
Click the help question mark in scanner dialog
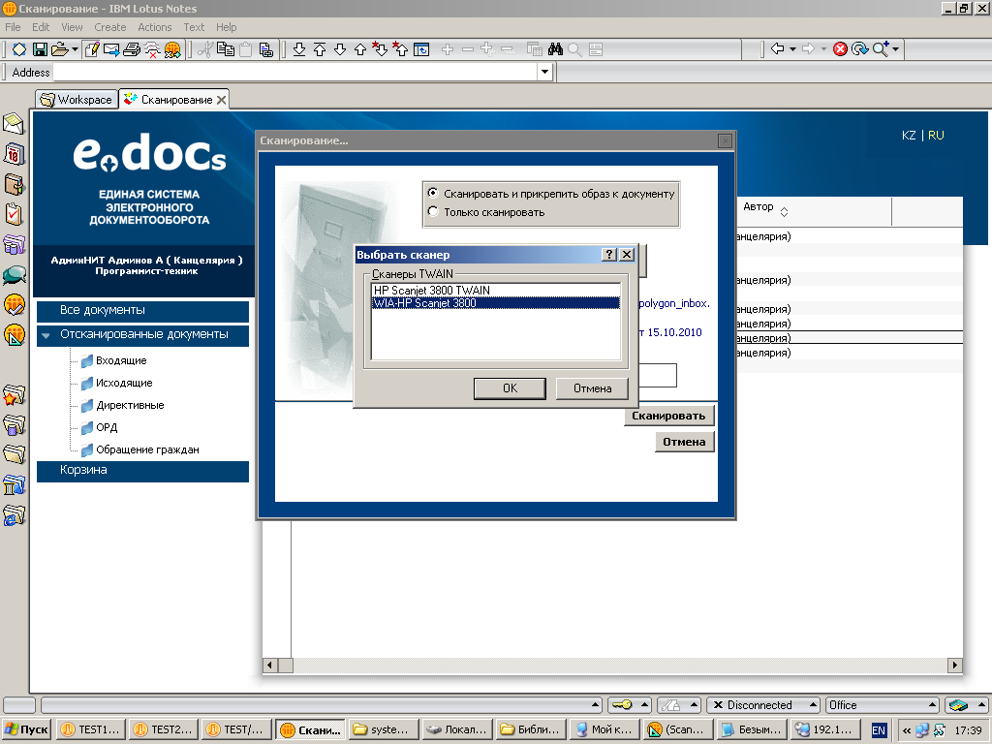click(x=609, y=255)
